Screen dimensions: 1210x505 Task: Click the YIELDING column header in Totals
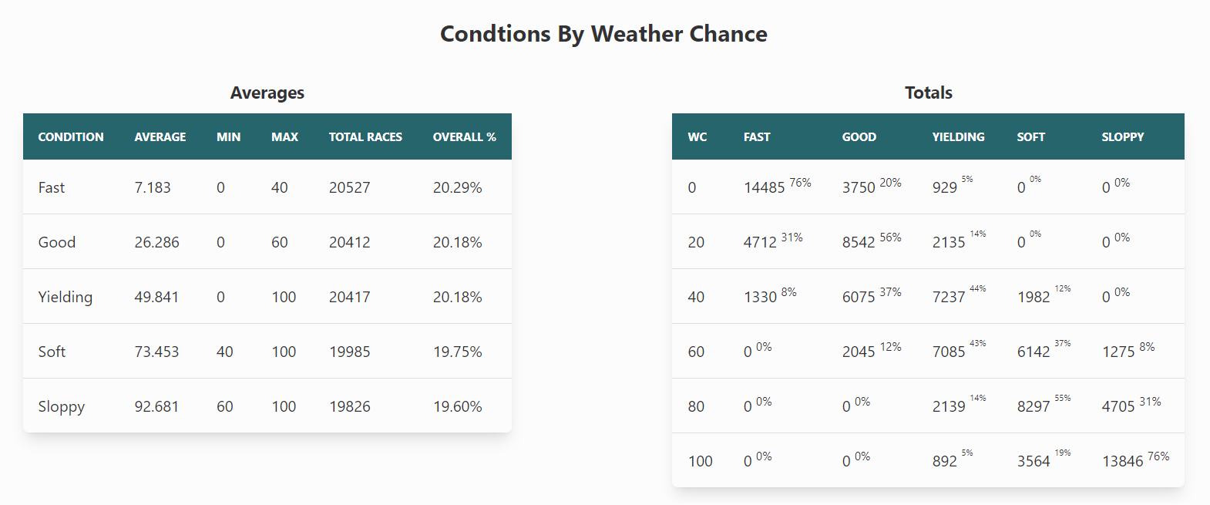point(958,137)
